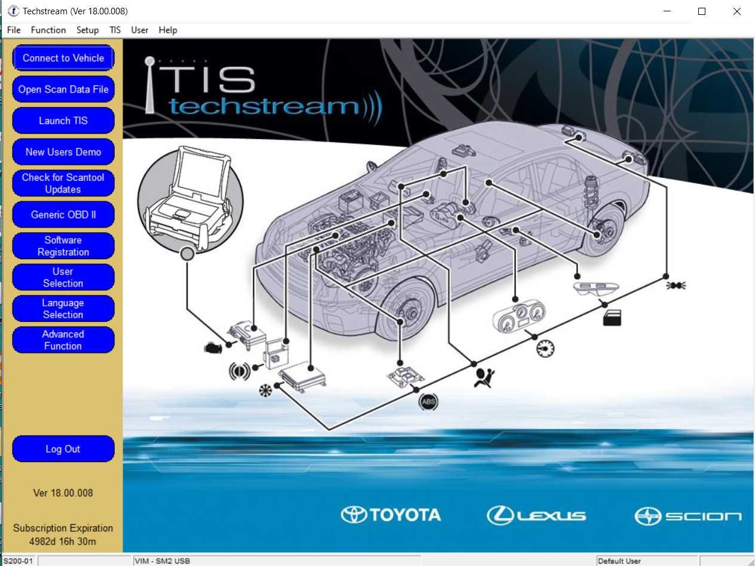This screenshot has height=566, width=755.
Task: Log Out of Techstream
Action: click(x=63, y=449)
